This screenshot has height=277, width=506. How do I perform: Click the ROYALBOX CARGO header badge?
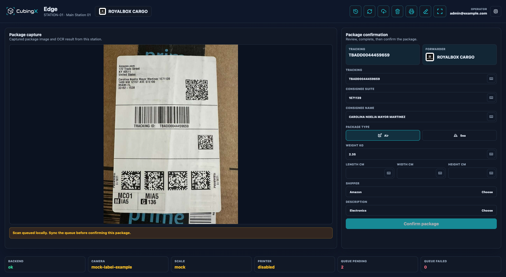tap(123, 11)
